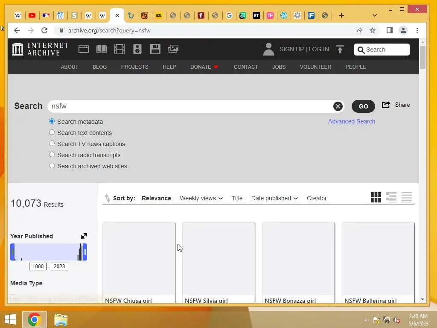The image size is (437, 328).
Task: Switch to extended list view
Action: pyautogui.click(x=391, y=197)
